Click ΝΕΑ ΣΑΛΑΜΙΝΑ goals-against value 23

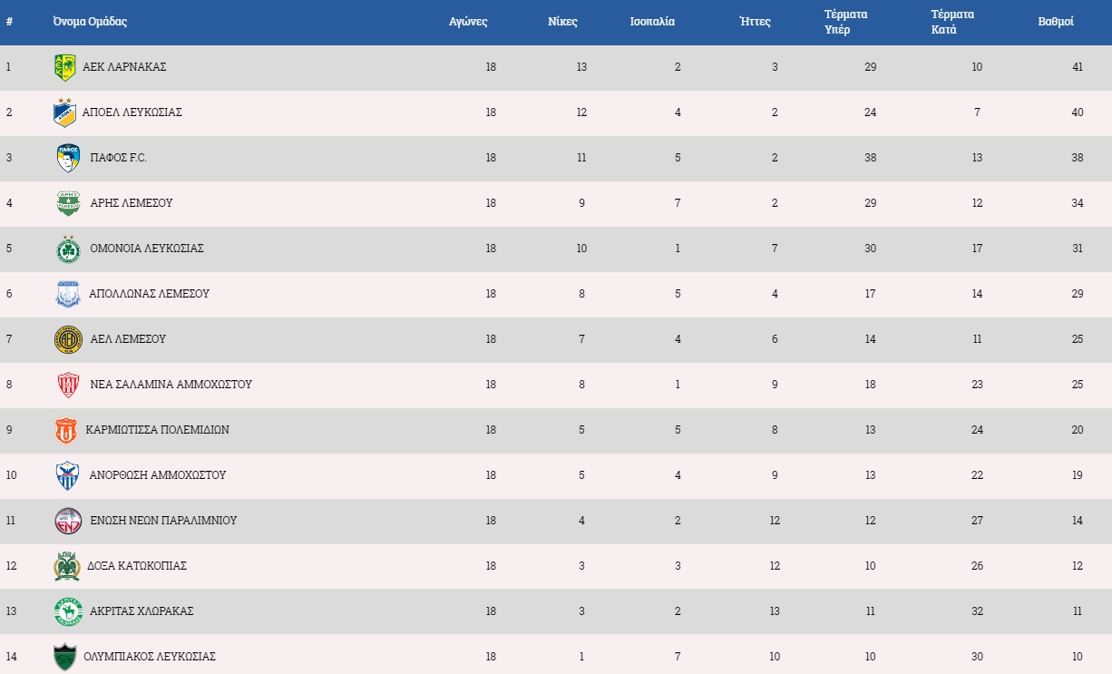click(x=977, y=385)
